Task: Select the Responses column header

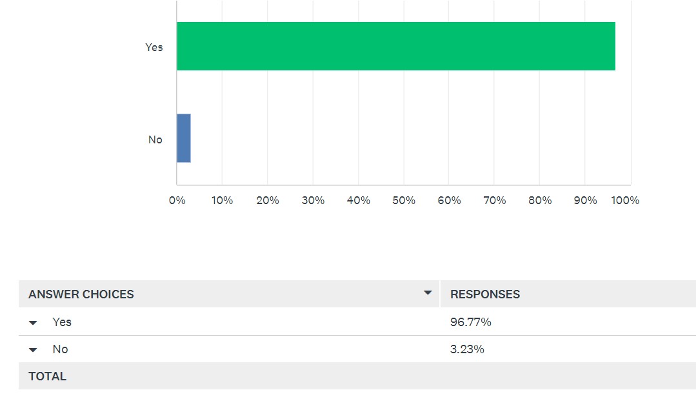Action: tap(485, 294)
